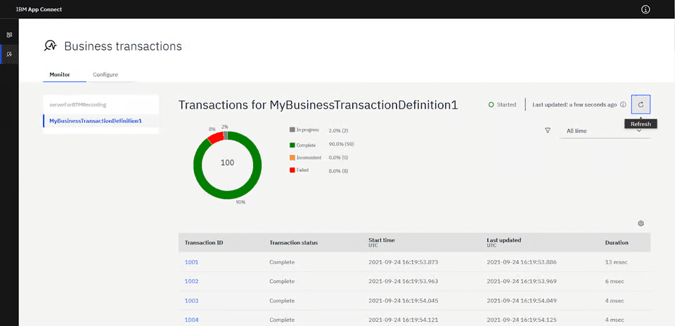
Task: Click the Transaction status column header
Action: pos(293,243)
